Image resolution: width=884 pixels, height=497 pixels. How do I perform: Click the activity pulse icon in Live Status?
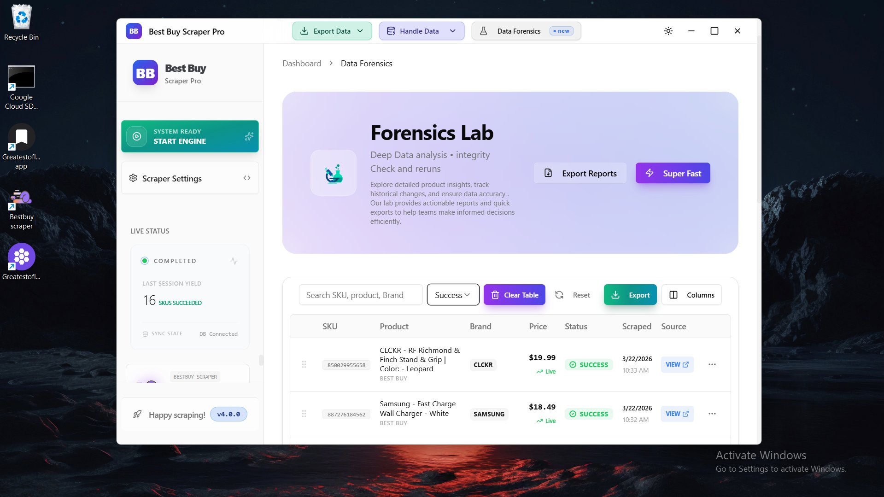click(234, 261)
